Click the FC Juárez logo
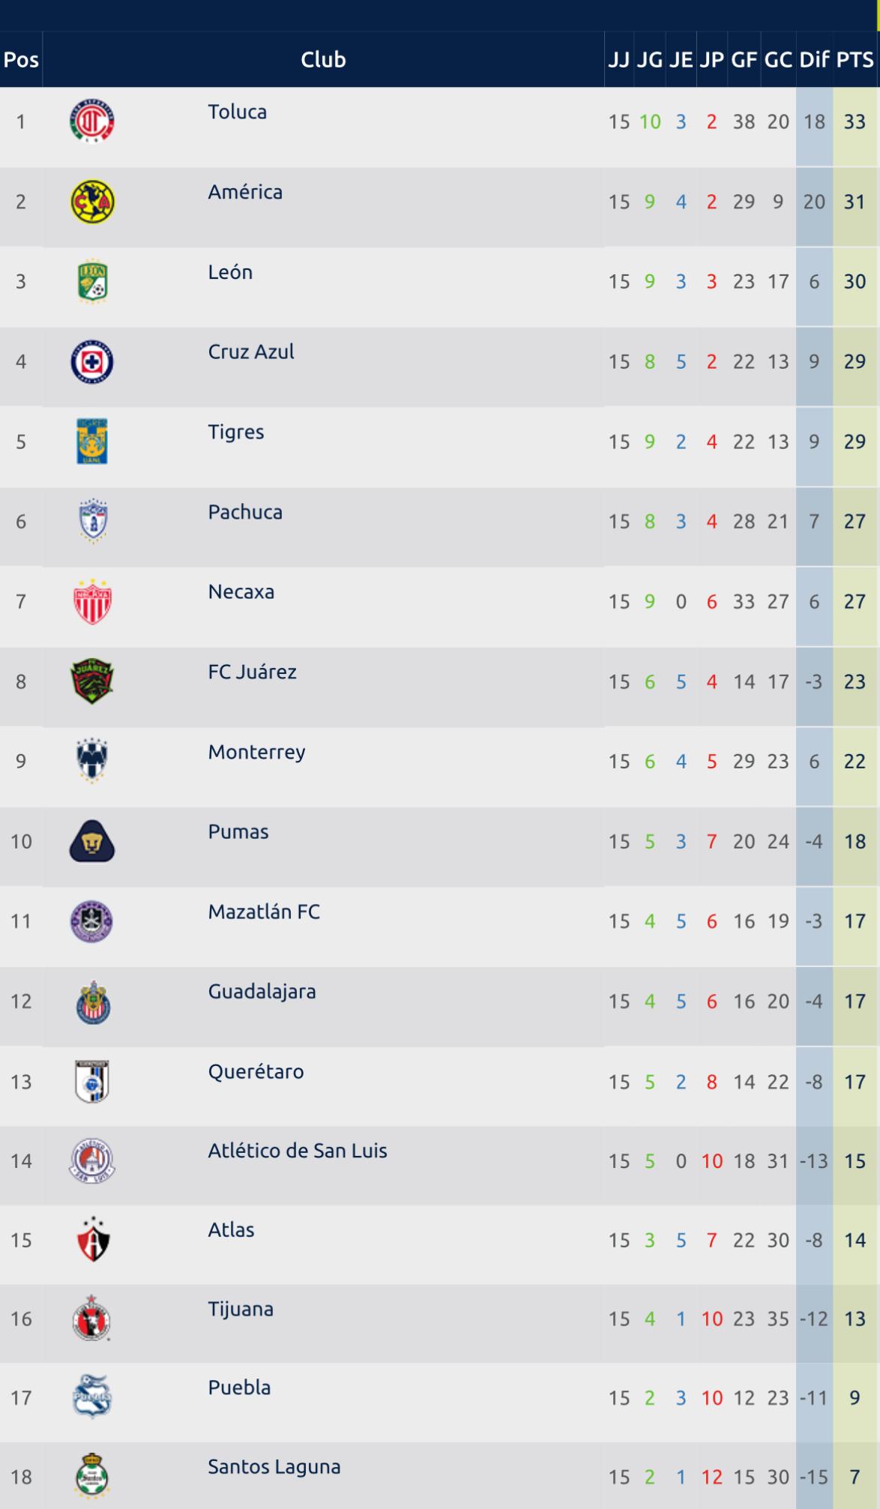 click(x=92, y=681)
